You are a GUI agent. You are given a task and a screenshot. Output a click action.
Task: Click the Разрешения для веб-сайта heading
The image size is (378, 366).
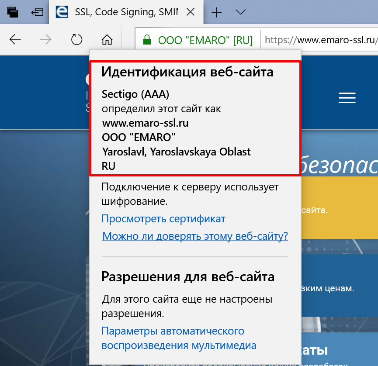click(x=188, y=277)
